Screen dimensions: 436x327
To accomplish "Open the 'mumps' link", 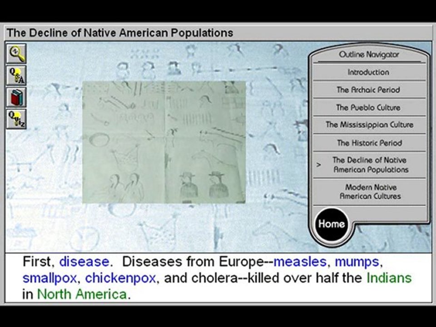I will click(x=357, y=262).
